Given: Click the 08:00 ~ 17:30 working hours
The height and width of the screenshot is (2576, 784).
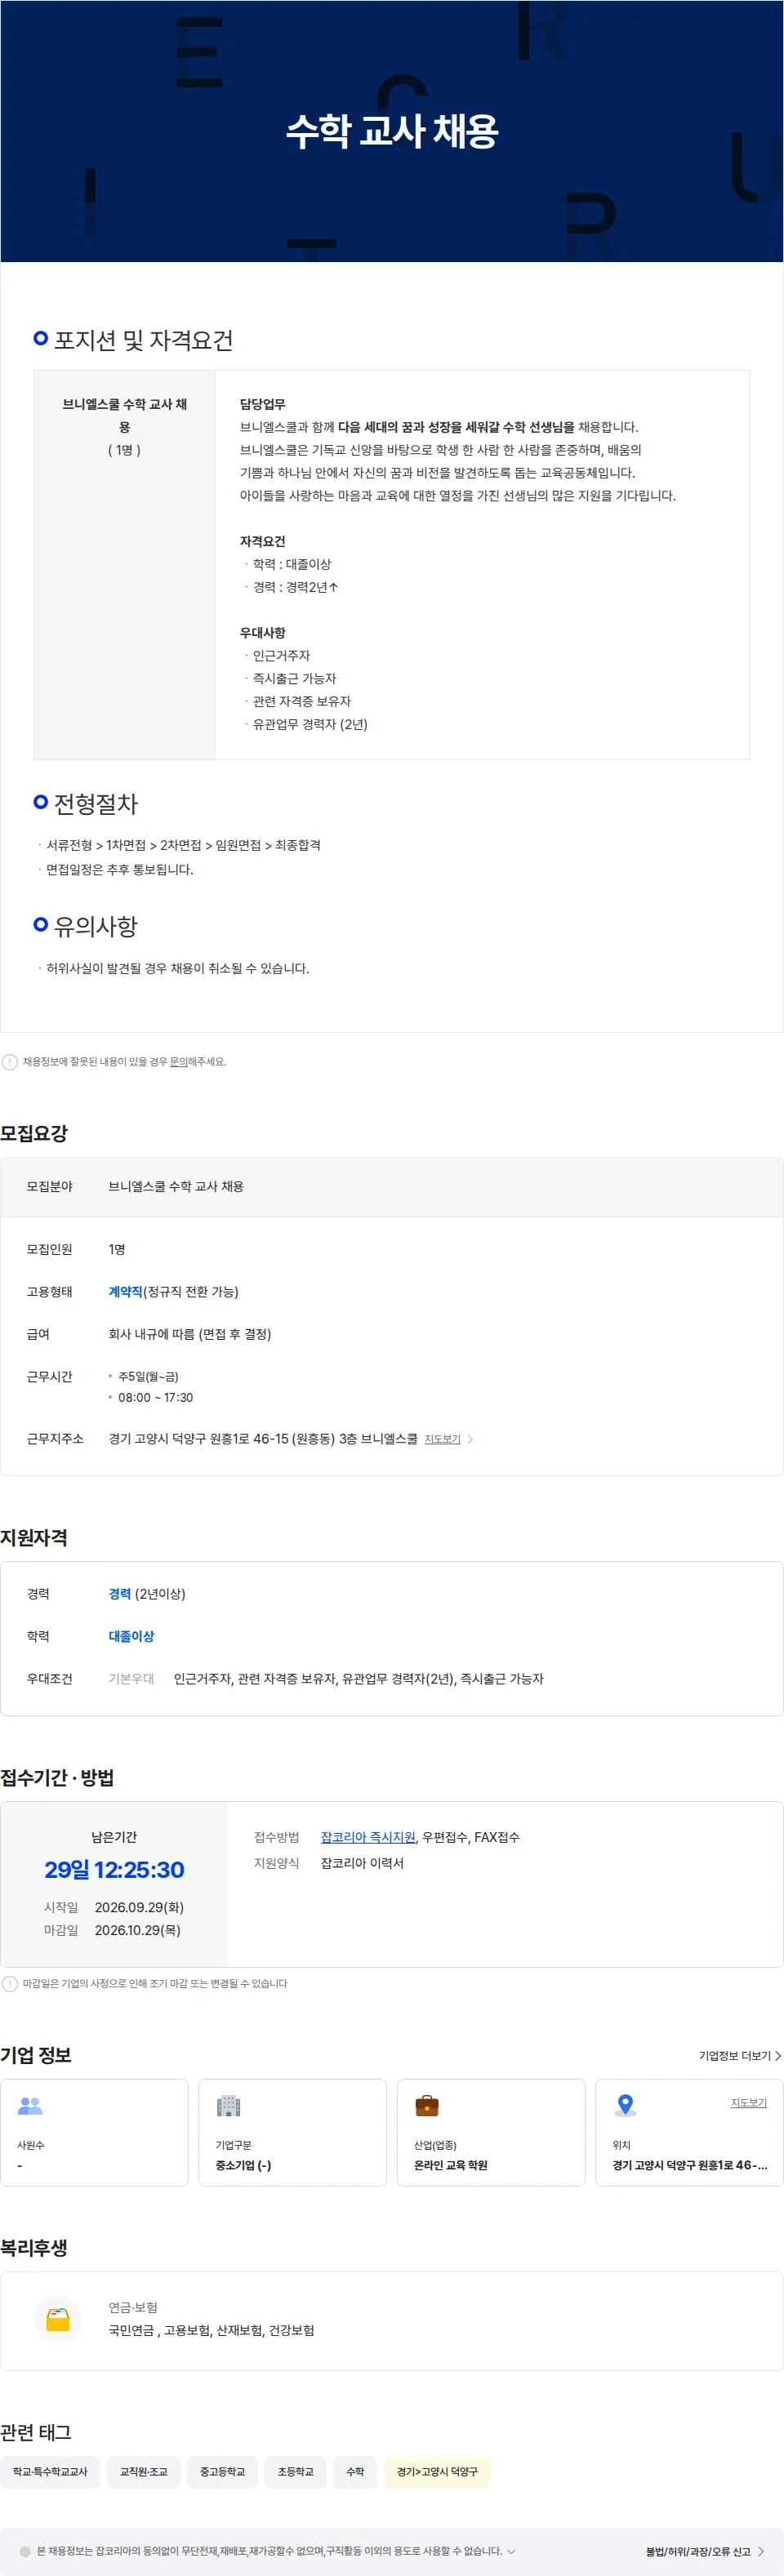Looking at the screenshot, I should (155, 1398).
